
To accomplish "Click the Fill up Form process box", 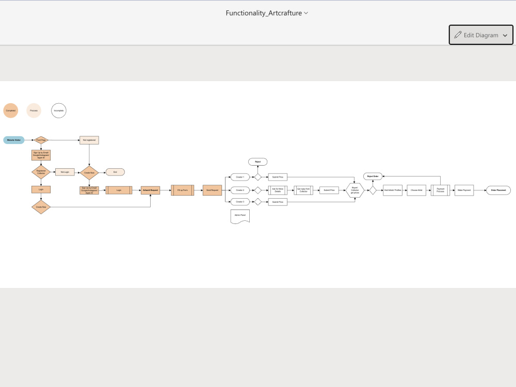I will coord(183,190).
